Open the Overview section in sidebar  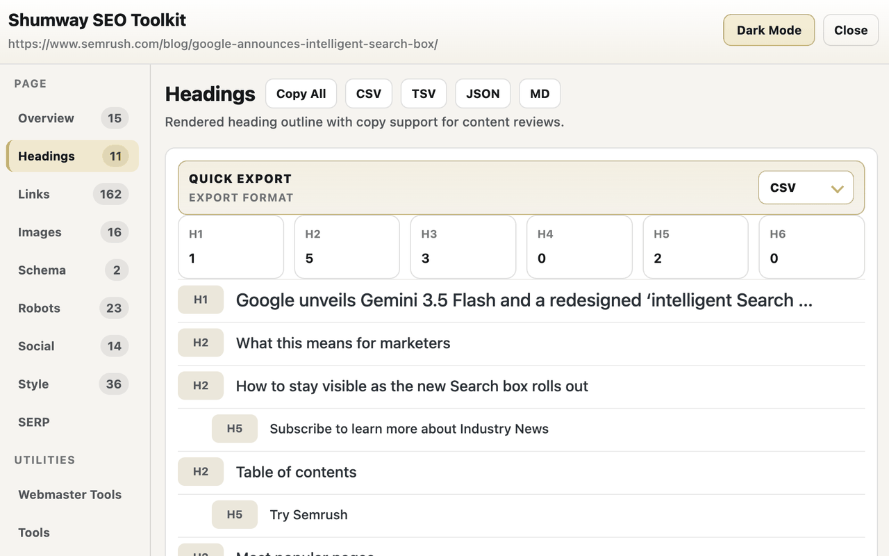(72, 118)
